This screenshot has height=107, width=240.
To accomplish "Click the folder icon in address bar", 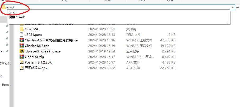I will tap(4, 7).
